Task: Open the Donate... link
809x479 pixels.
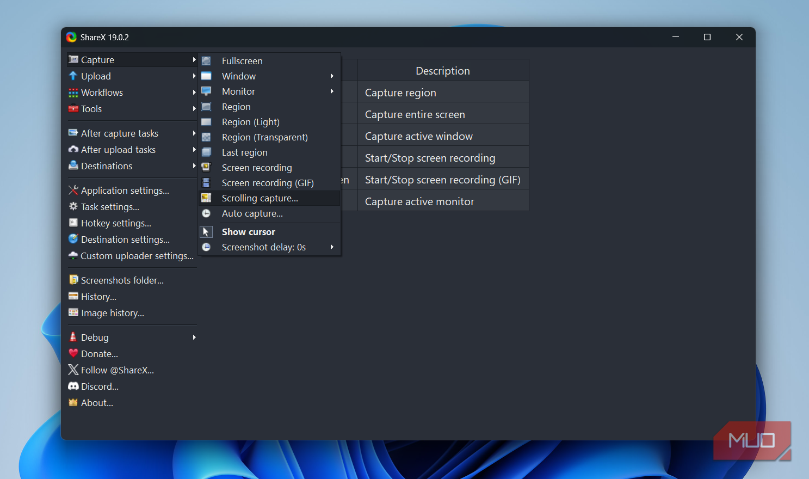Action: pos(132,354)
